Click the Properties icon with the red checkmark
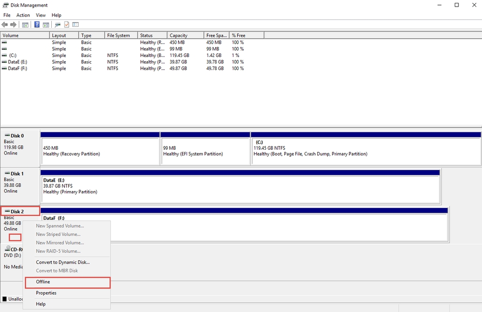 point(67,24)
